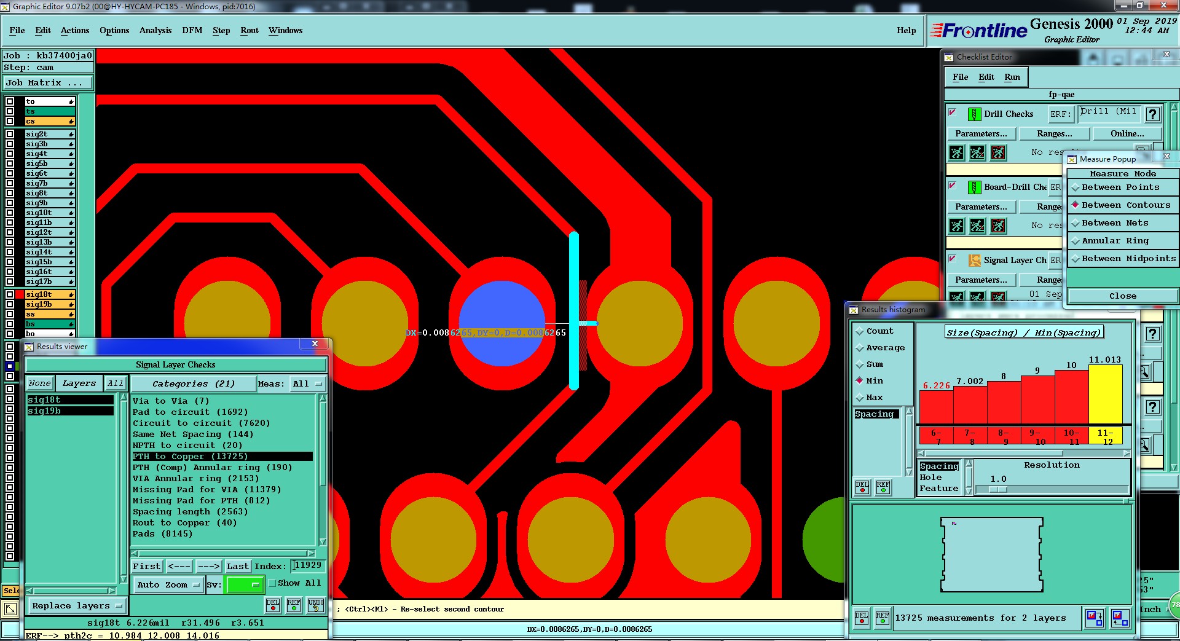
Task: Select PTH to Copper (13725) category
Action: [x=222, y=457]
